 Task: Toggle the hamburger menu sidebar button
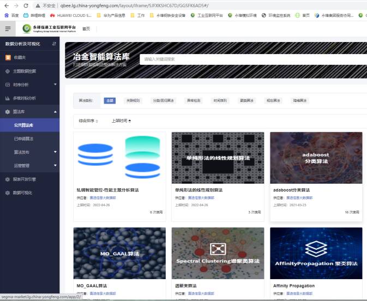[x=8, y=28]
